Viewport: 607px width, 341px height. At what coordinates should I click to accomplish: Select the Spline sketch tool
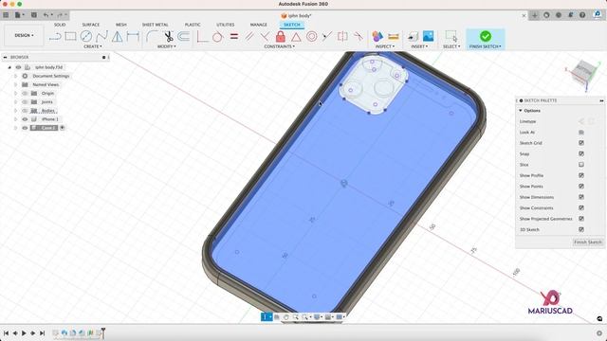(x=101, y=37)
